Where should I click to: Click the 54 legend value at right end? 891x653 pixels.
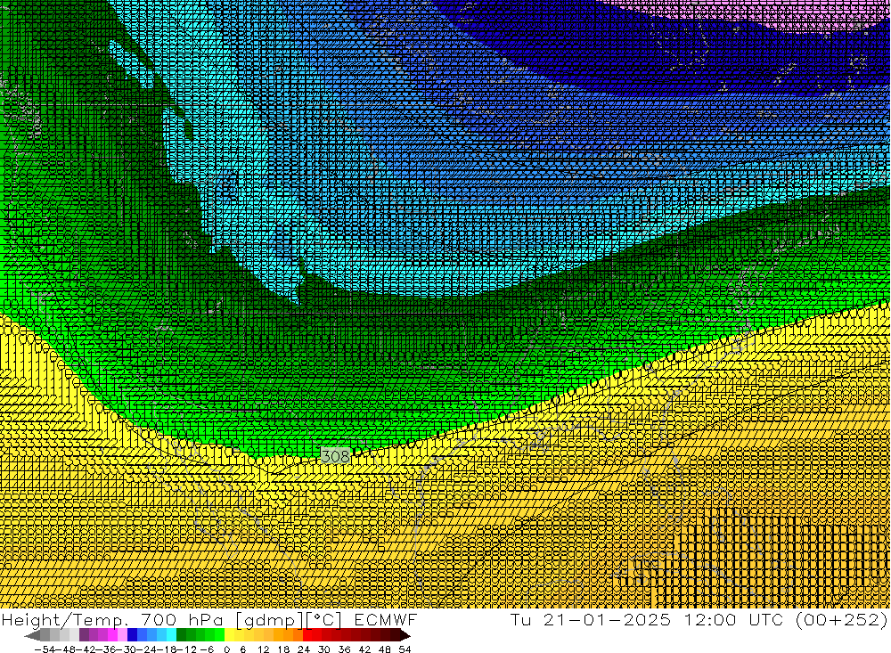coord(405,649)
